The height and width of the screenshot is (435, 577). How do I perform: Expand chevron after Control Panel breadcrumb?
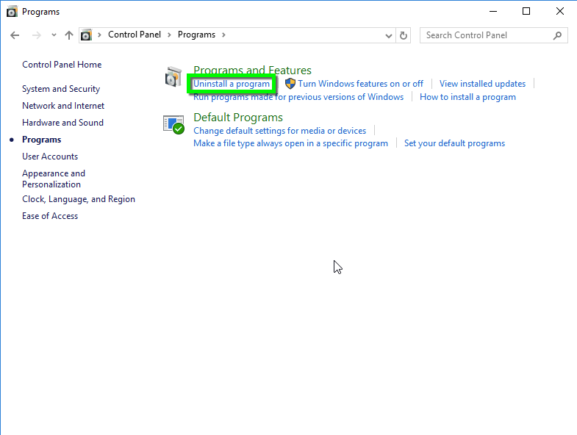coord(169,35)
